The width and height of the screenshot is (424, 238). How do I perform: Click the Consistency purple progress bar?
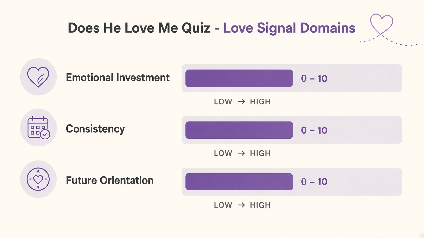pyautogui.click(x=239, y=130)
